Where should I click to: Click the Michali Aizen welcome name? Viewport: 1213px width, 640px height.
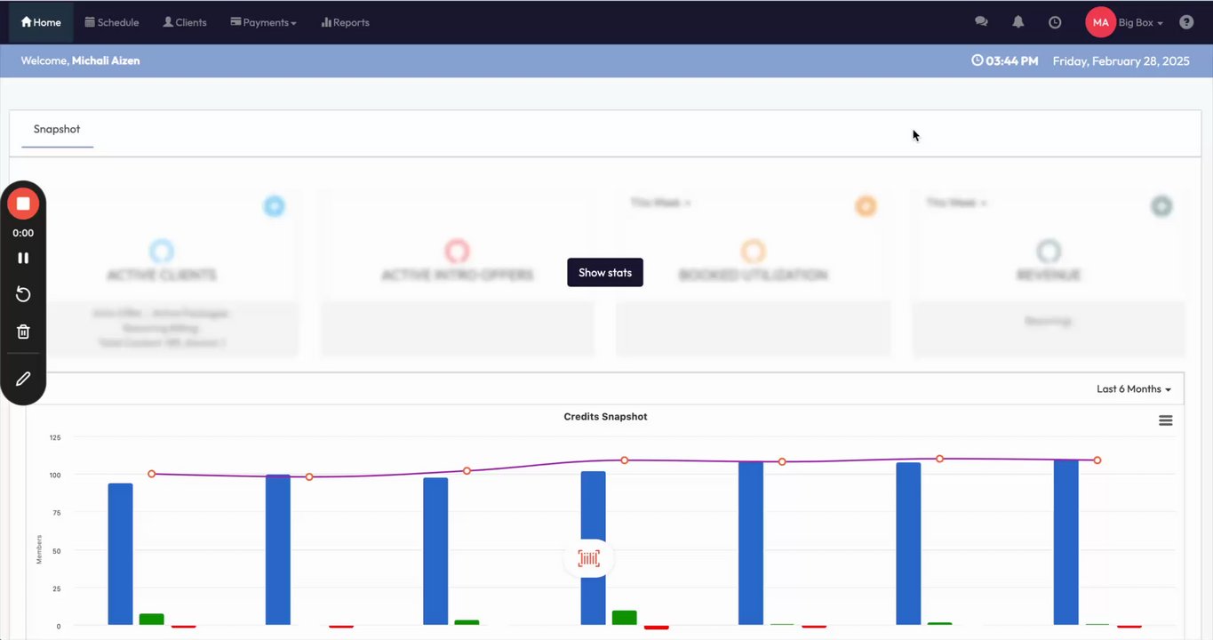coord(106,61)
